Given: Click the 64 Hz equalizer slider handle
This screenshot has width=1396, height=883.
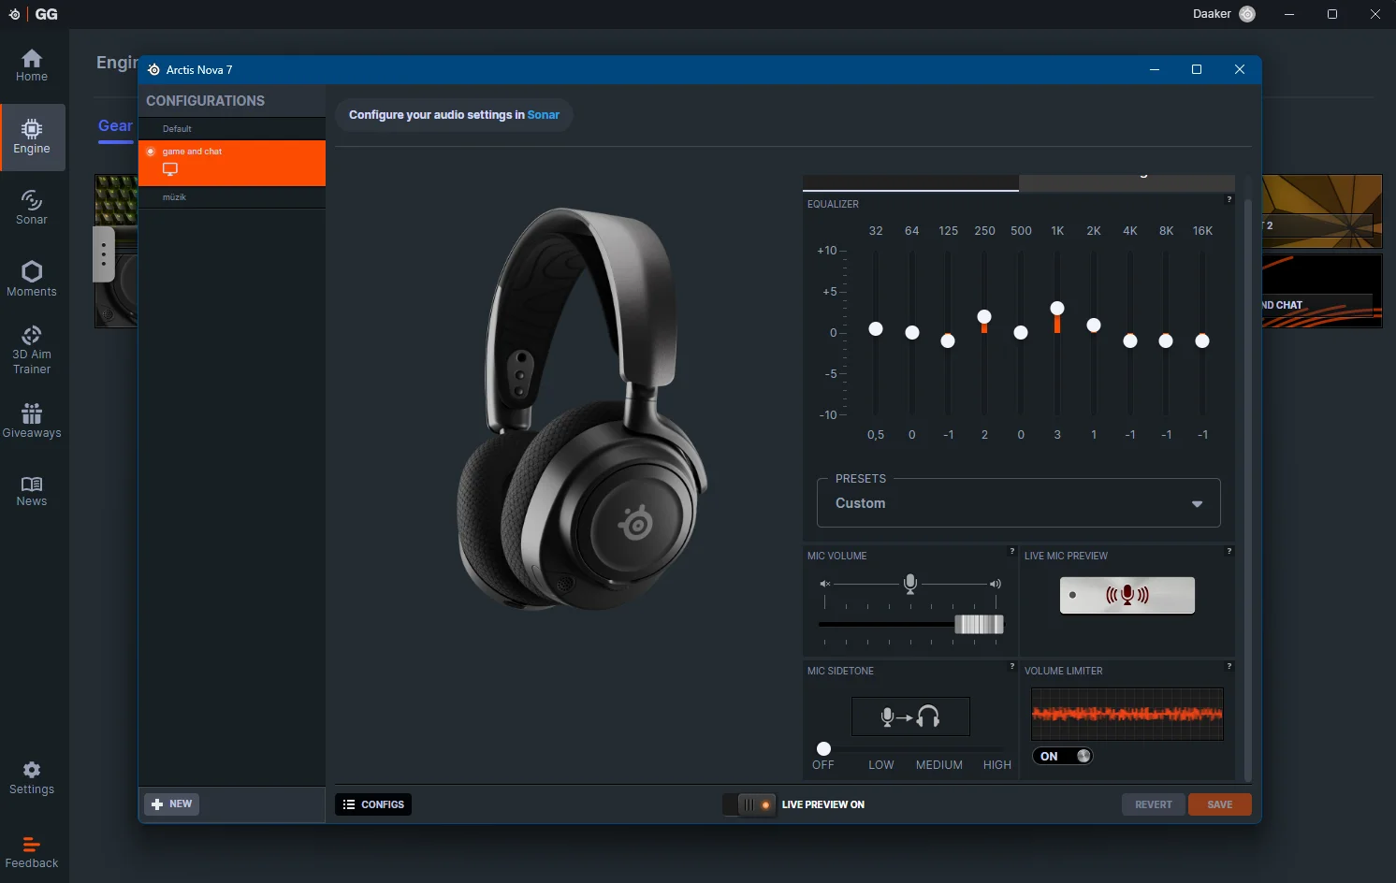Looking at the screenshot, I should click(x=912, y=332).
